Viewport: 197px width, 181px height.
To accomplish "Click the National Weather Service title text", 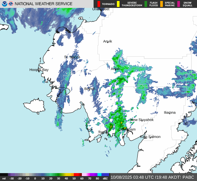I will click(48, 4).
